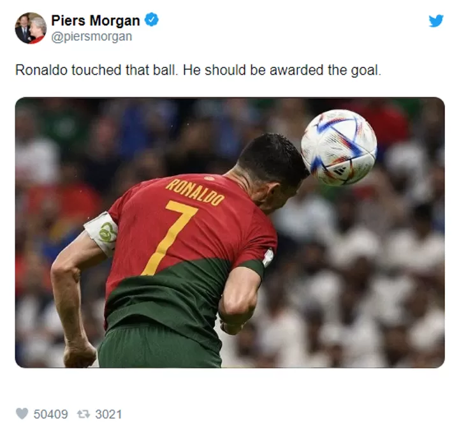Open Piers Morgan's profile avatar
Viewport: 459px width, 437px height.
click(x=31, y=28)
